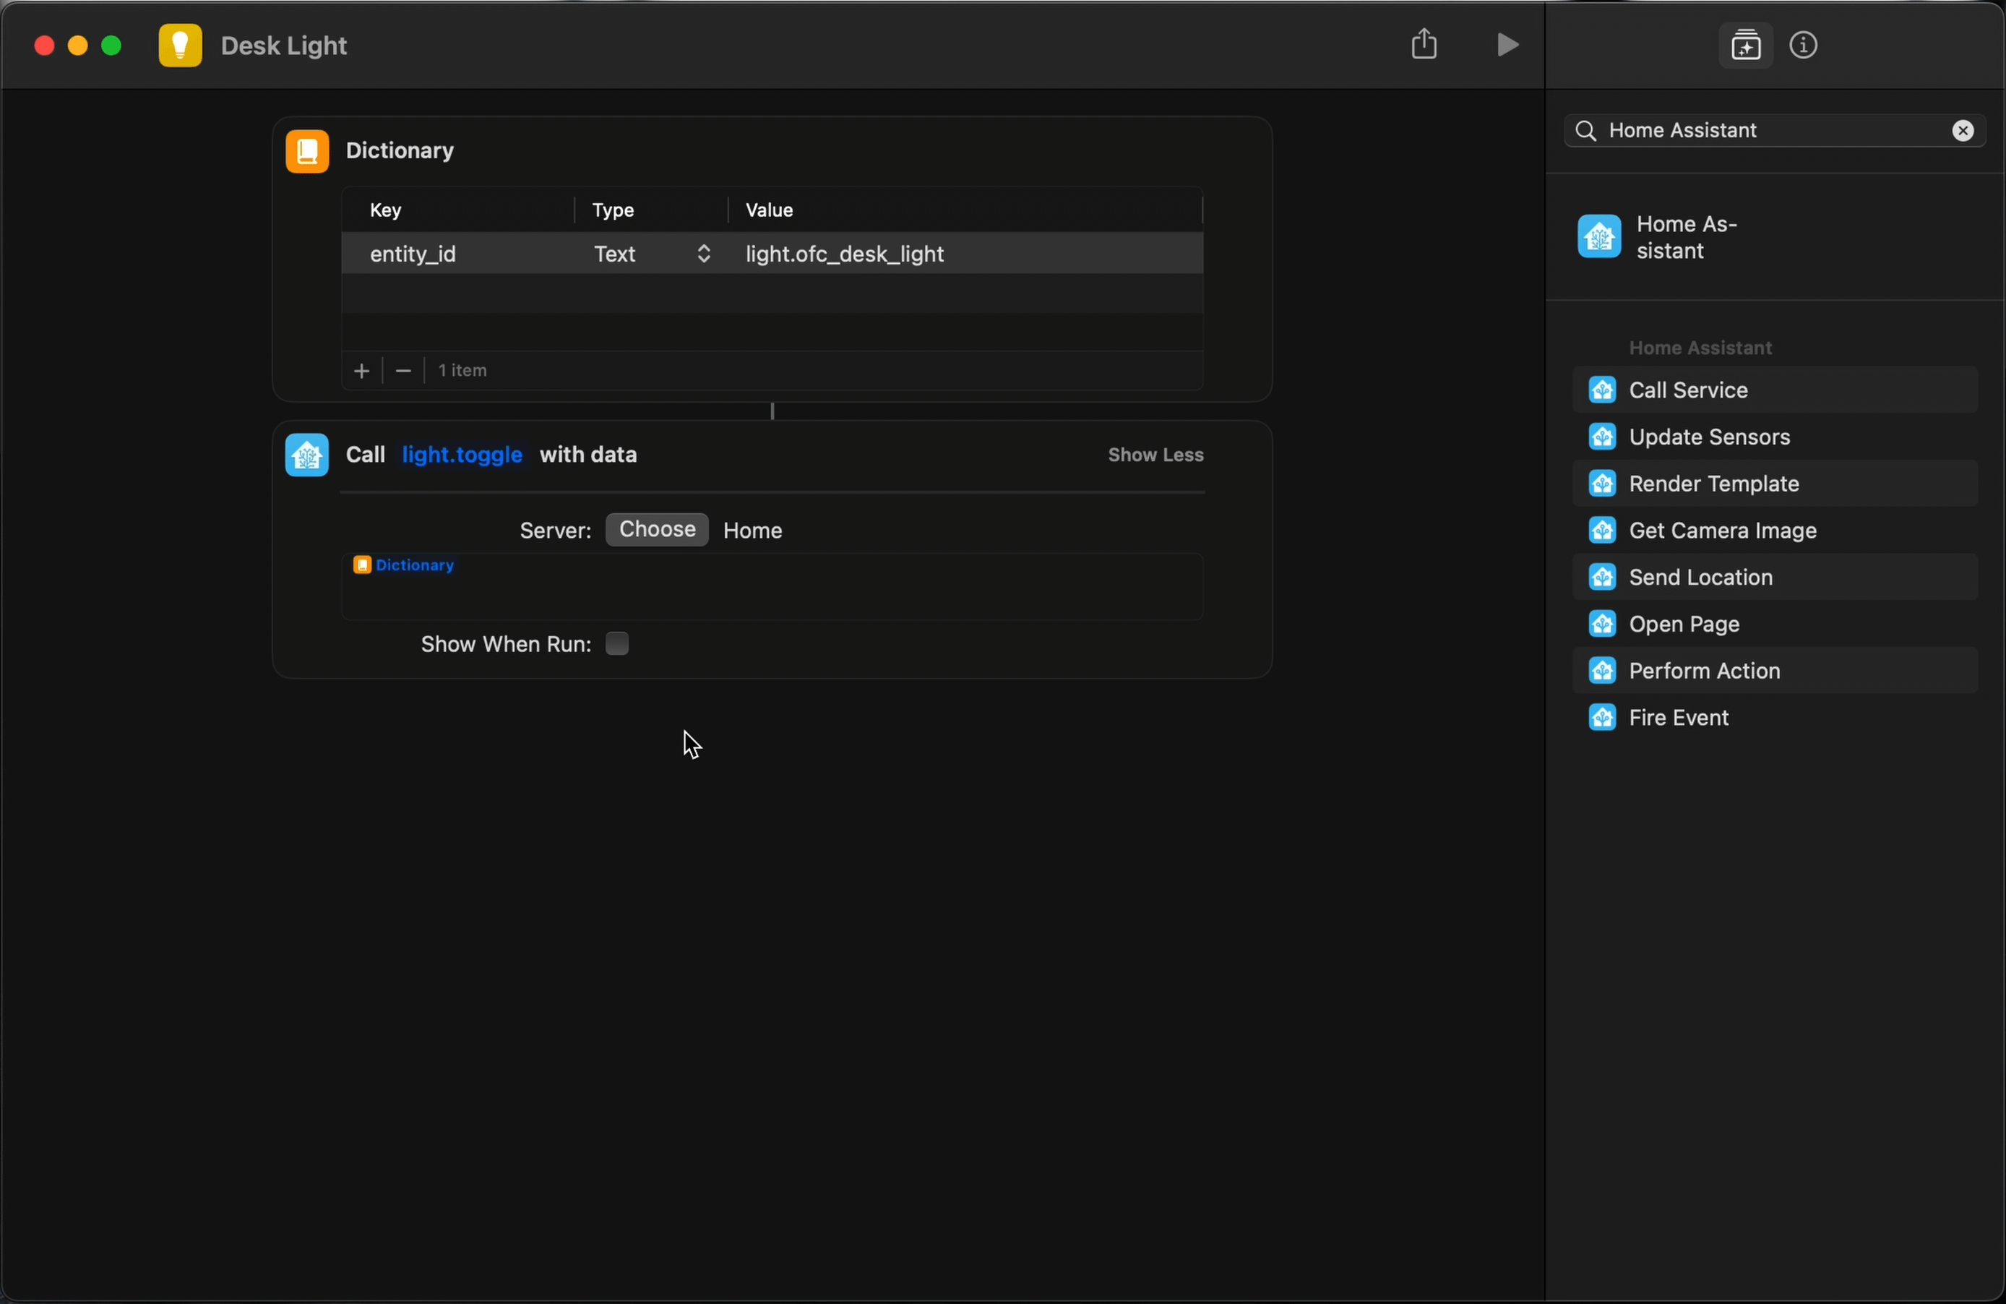Click the Dictionary block icon
The width and height of the screenshot is (2006, 1304).
(307, 150)
